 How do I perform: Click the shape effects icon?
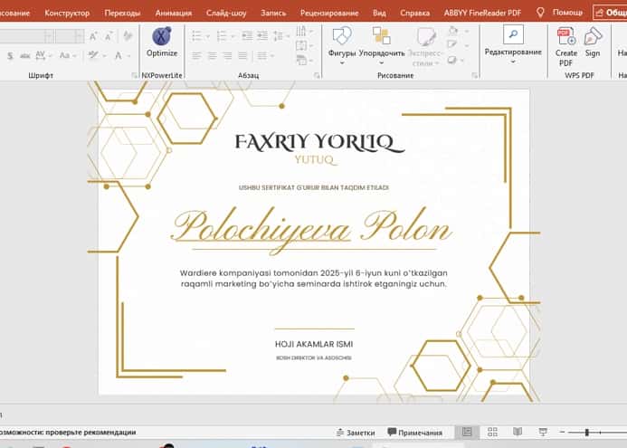(451, 60)
